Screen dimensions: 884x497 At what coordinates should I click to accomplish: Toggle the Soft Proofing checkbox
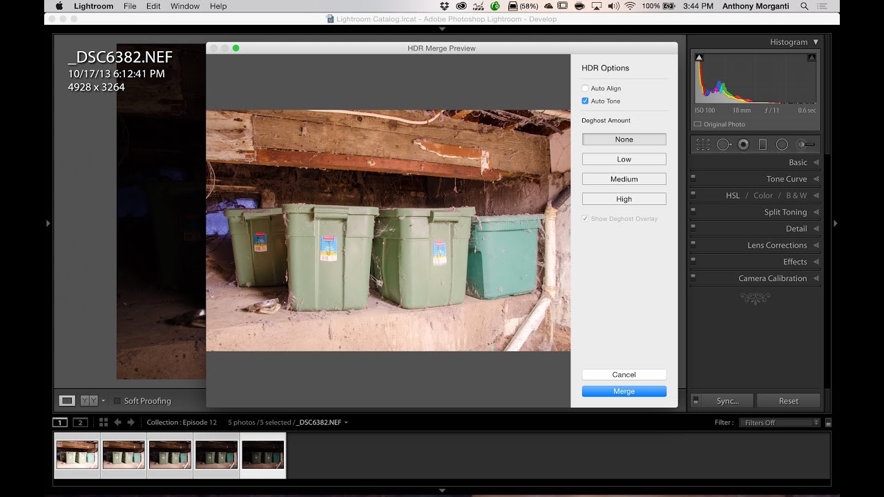click(x=117, y=401)
